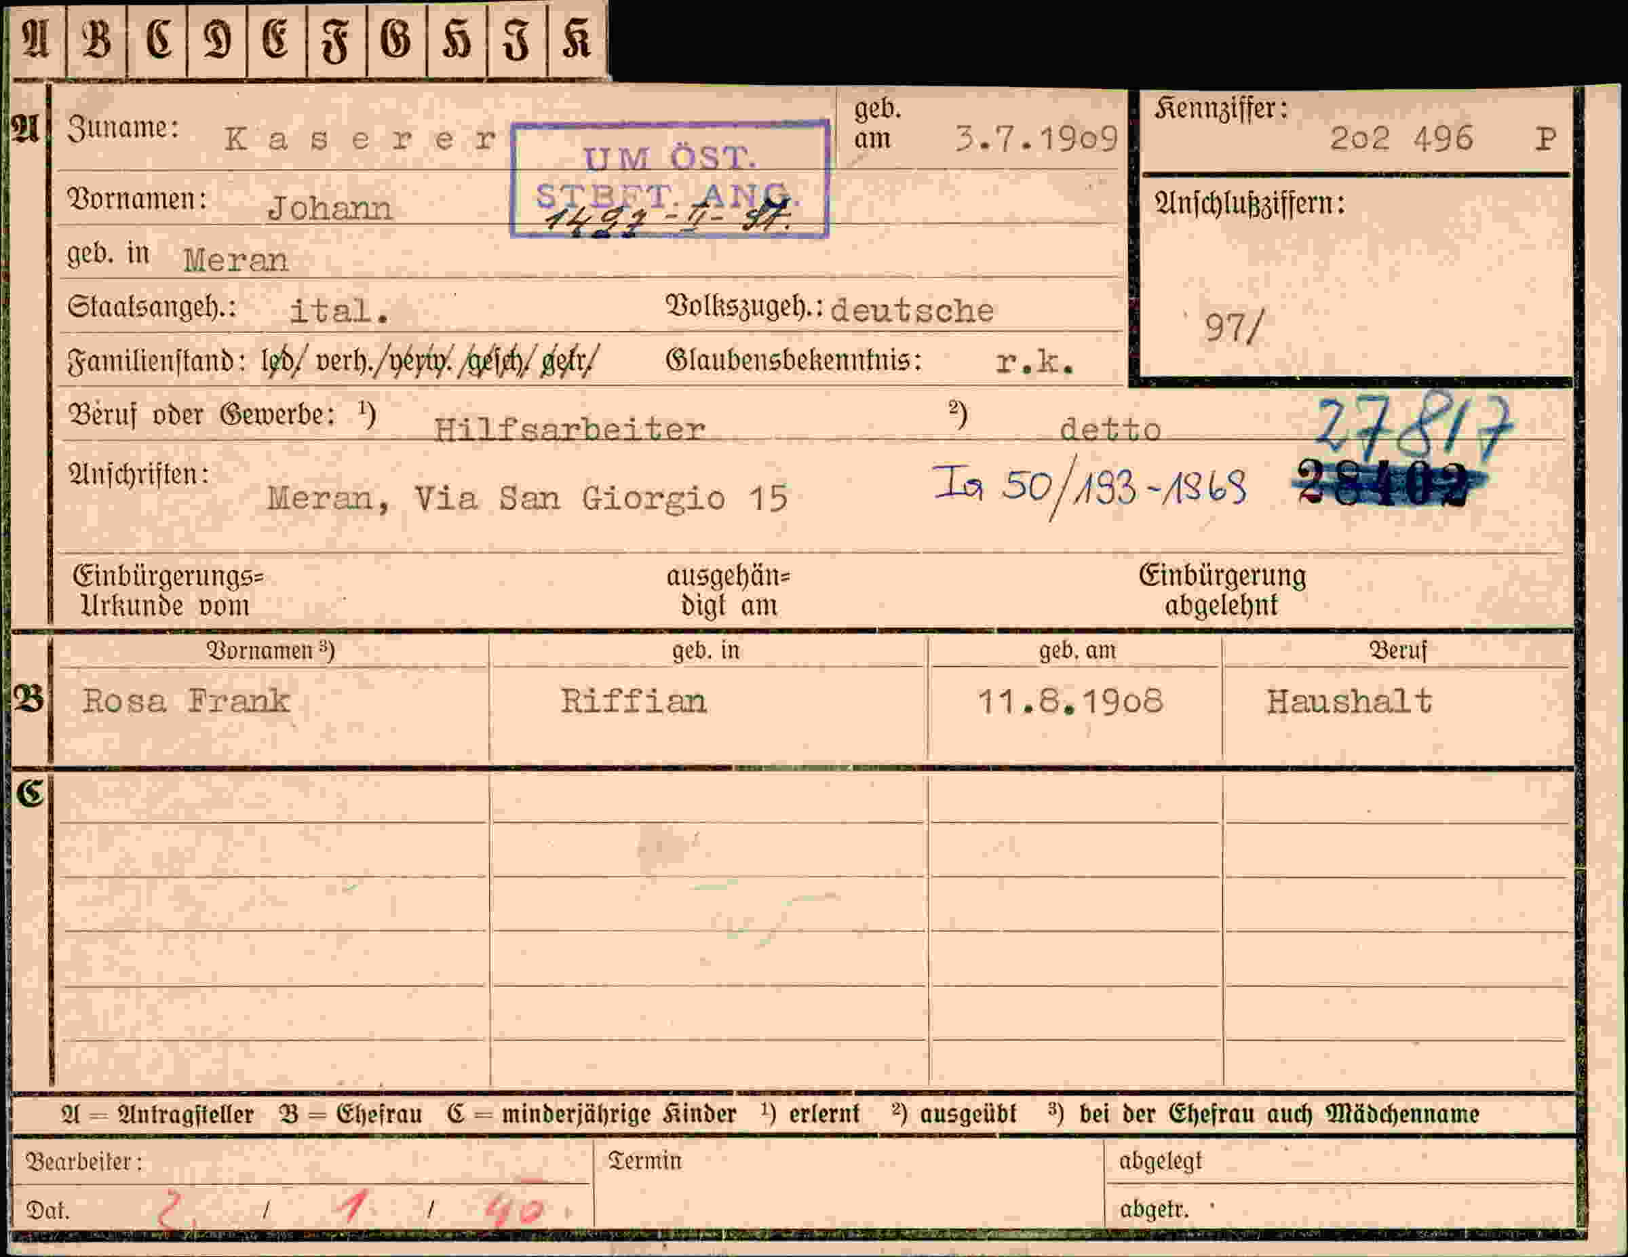The height and width of the screenshot is (1257, 1628).
Task: Click the letter A index tab
Action: pyautogui.click(x=37, y=39)
